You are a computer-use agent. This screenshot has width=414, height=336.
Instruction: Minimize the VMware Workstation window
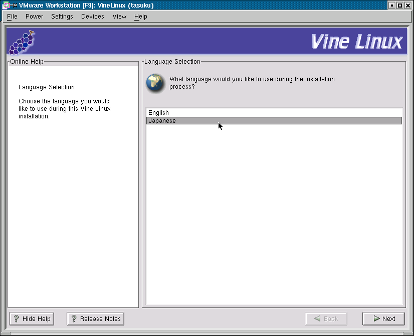pyautogui.click(x=392, y=6)
